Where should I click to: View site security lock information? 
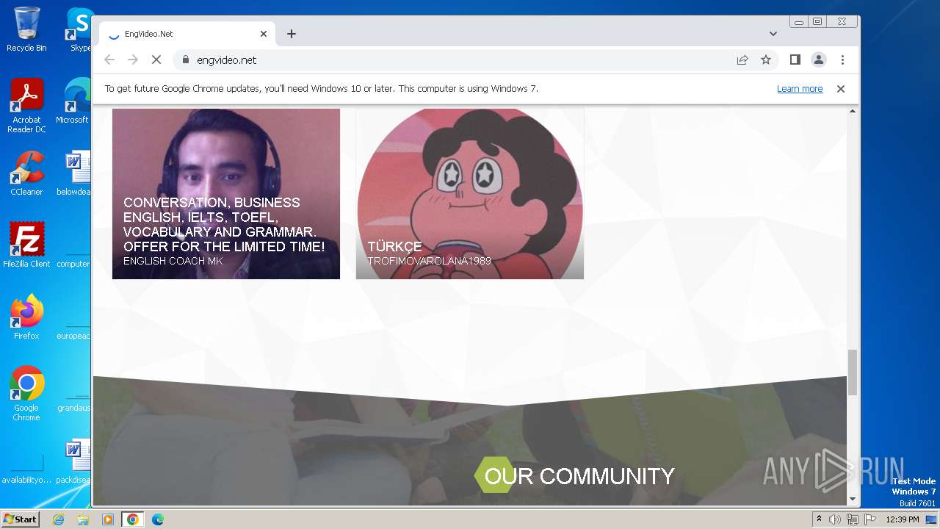(185, 60)
